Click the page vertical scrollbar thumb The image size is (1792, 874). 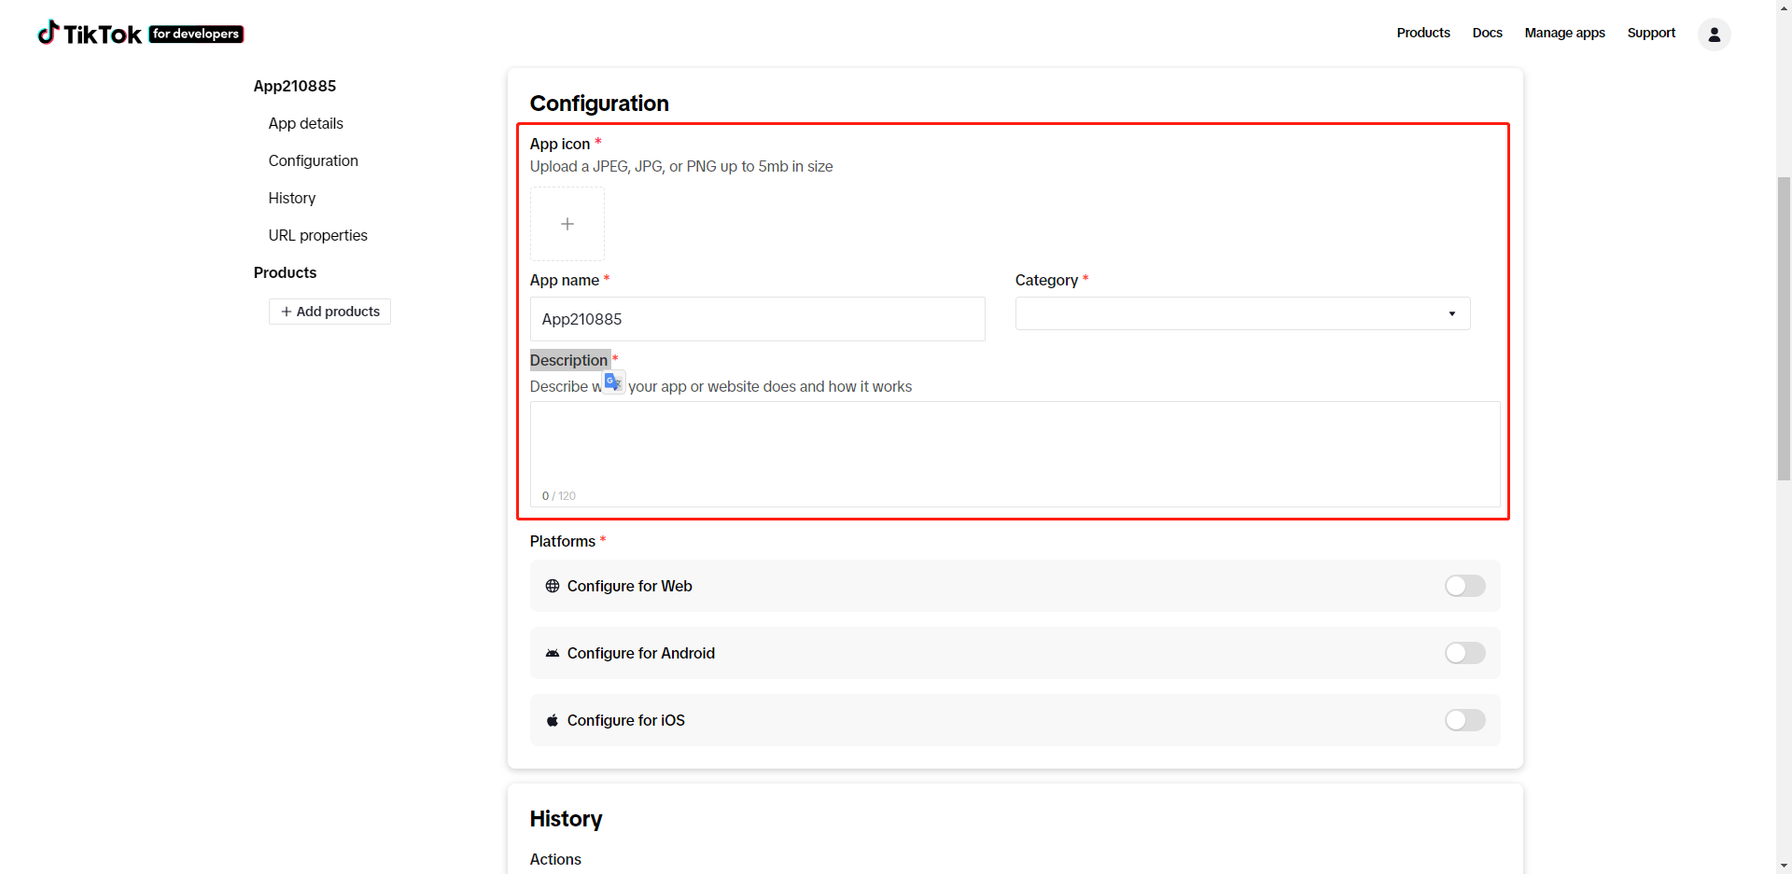(x=1784, y=328)
